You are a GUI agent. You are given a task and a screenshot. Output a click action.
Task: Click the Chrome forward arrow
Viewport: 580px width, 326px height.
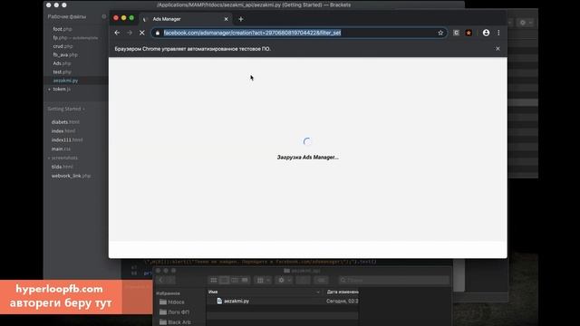pyautogui.click(x=130, y=33)
